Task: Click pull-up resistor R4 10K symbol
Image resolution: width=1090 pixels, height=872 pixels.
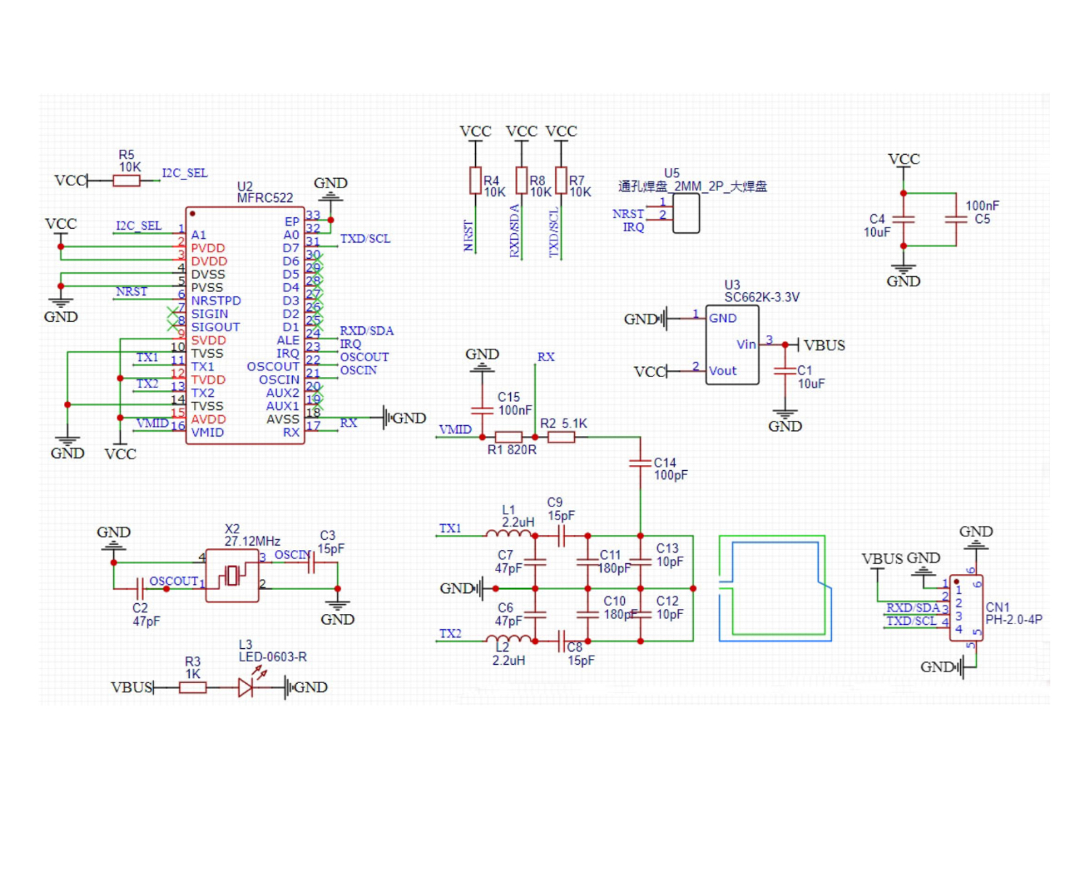Action: (475, 180)
